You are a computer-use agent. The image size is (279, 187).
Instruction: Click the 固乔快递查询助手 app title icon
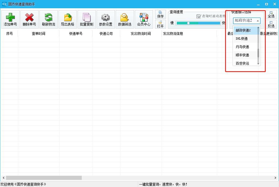click(x=4, y=4)
